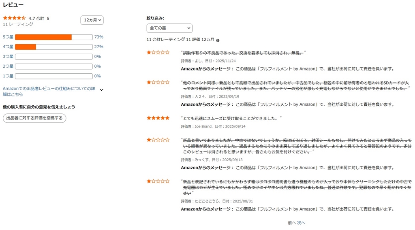Click the info icon beside 12カ月 ratings count

218,40
